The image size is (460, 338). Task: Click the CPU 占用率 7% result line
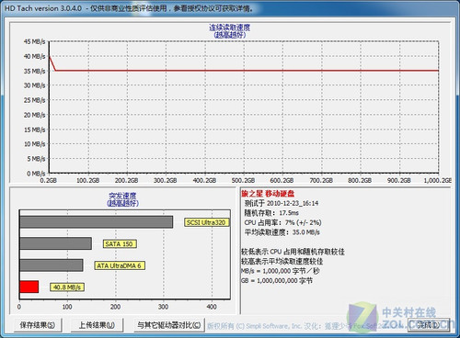[282, 222]
